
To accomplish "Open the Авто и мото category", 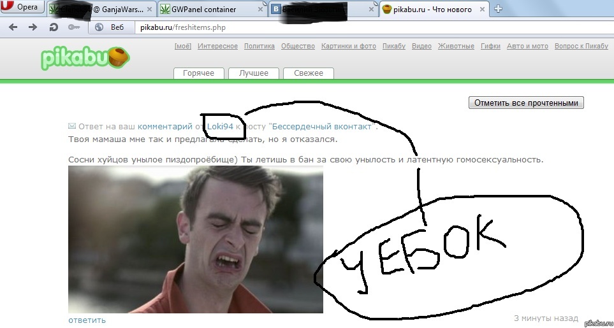I will (527, 46).
